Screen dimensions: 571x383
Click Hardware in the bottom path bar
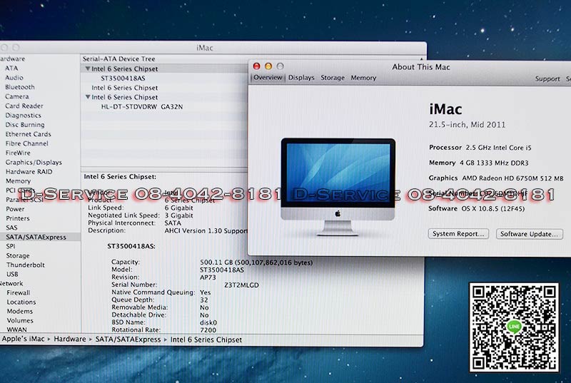[69, 339]
